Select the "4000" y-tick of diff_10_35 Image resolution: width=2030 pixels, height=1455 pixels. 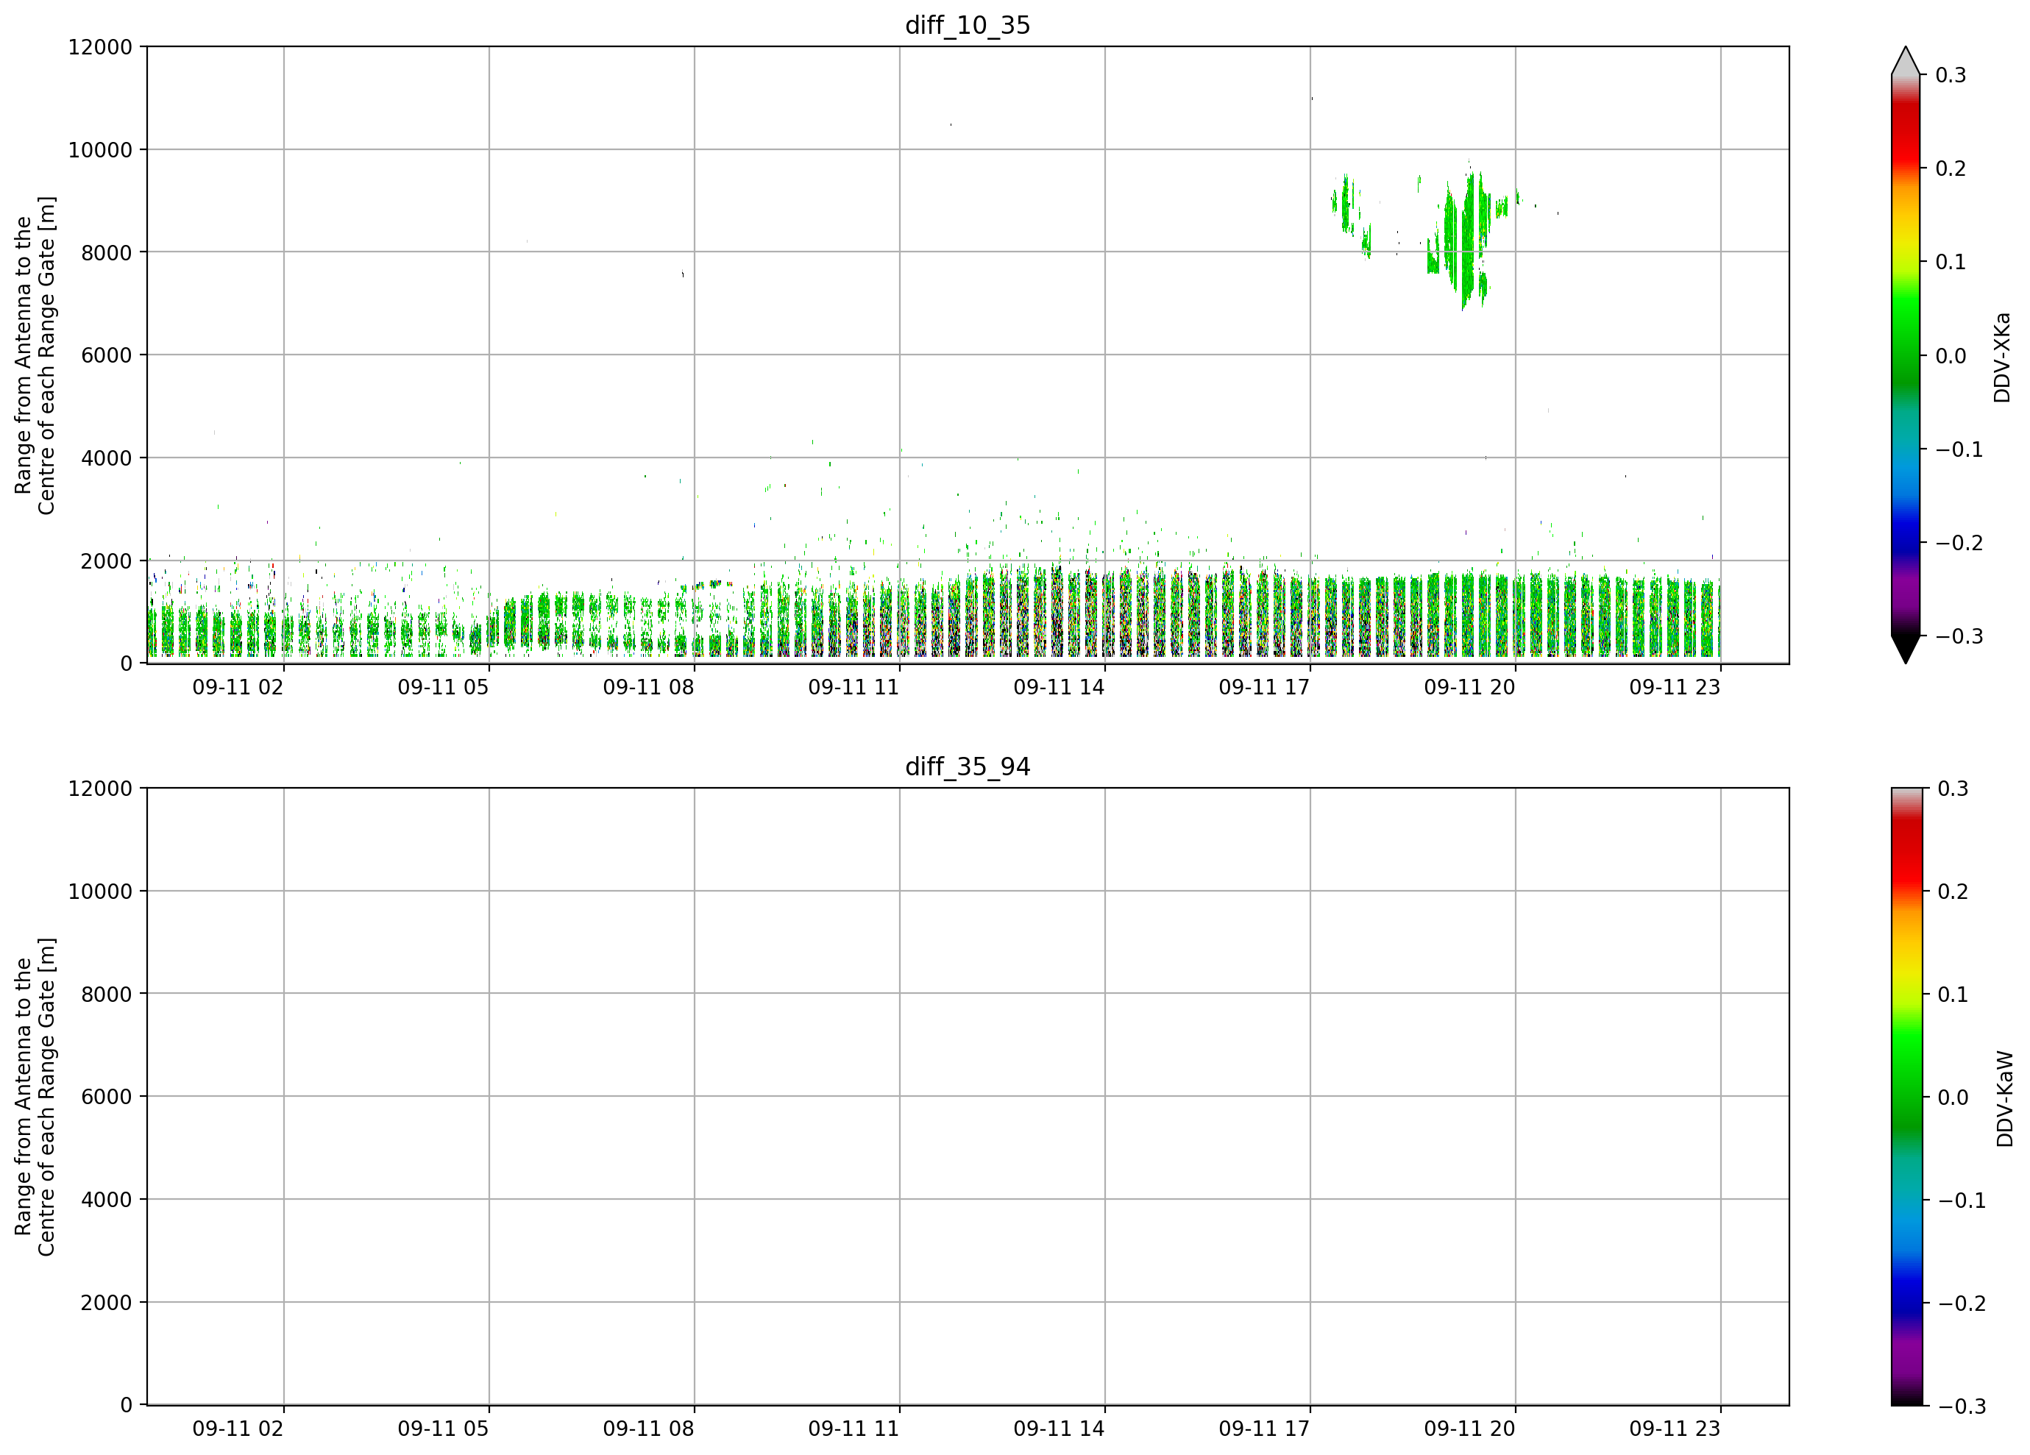107,458
